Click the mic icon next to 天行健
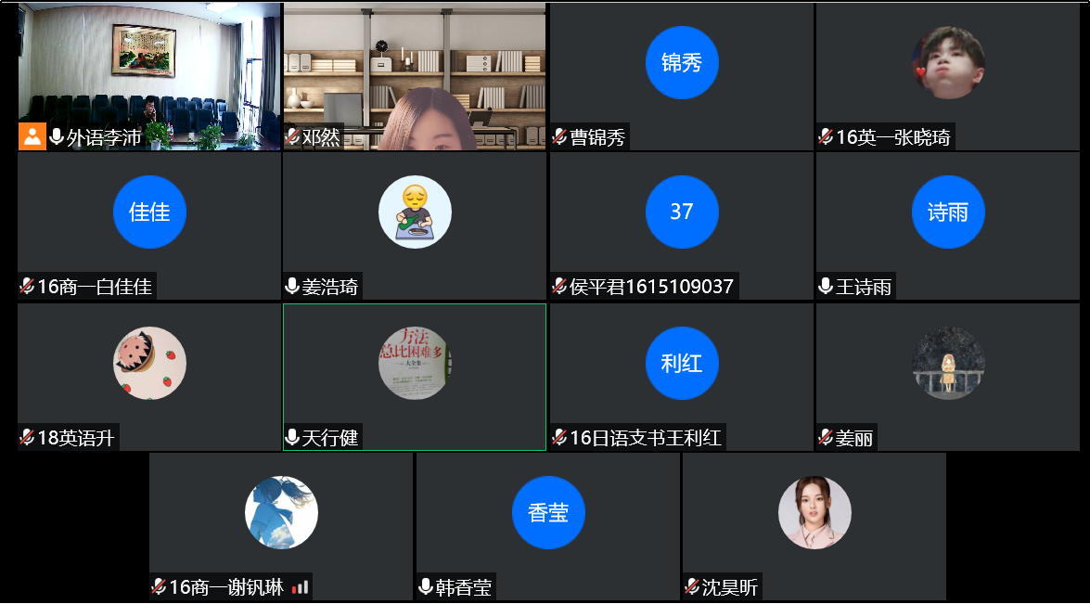Viewport: 1090px width, 604px height. pos(292,437)
